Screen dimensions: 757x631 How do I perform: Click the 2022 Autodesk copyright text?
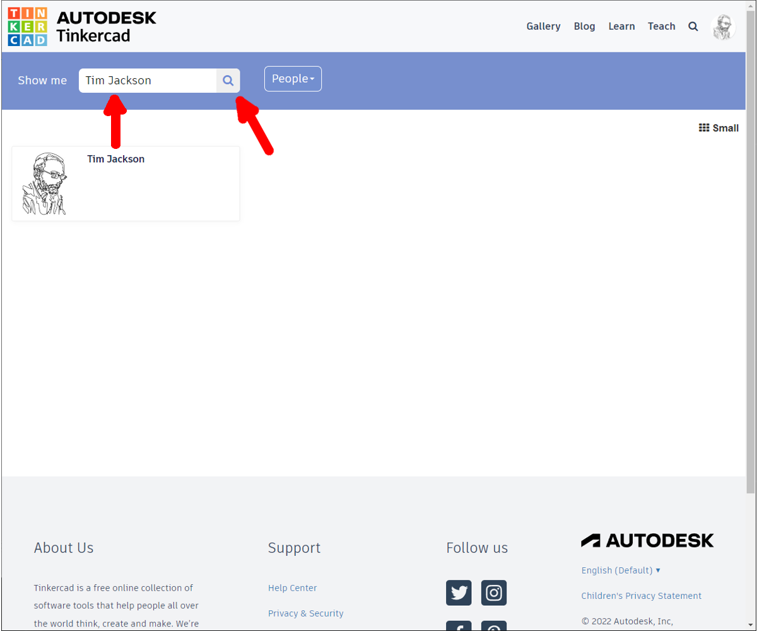click(627, 621)
